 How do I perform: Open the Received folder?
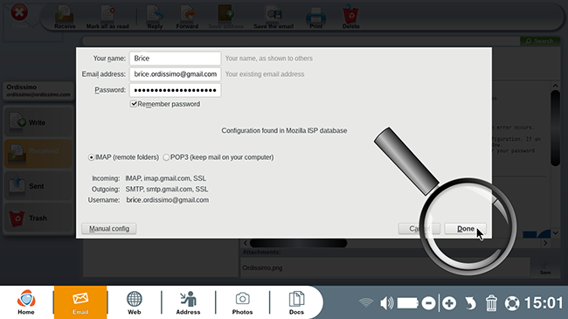coord(38,154)
